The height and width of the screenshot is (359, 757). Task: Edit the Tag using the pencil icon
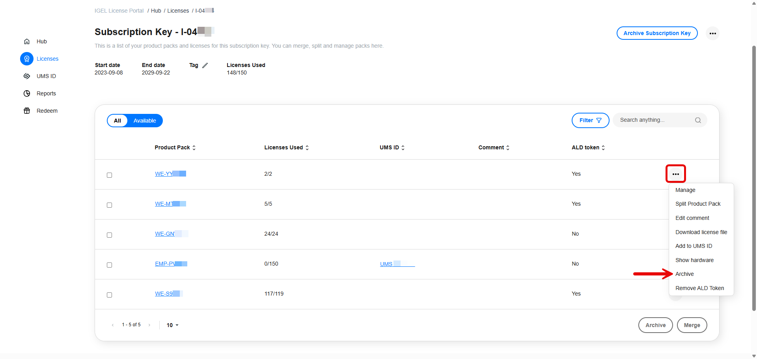205,65
